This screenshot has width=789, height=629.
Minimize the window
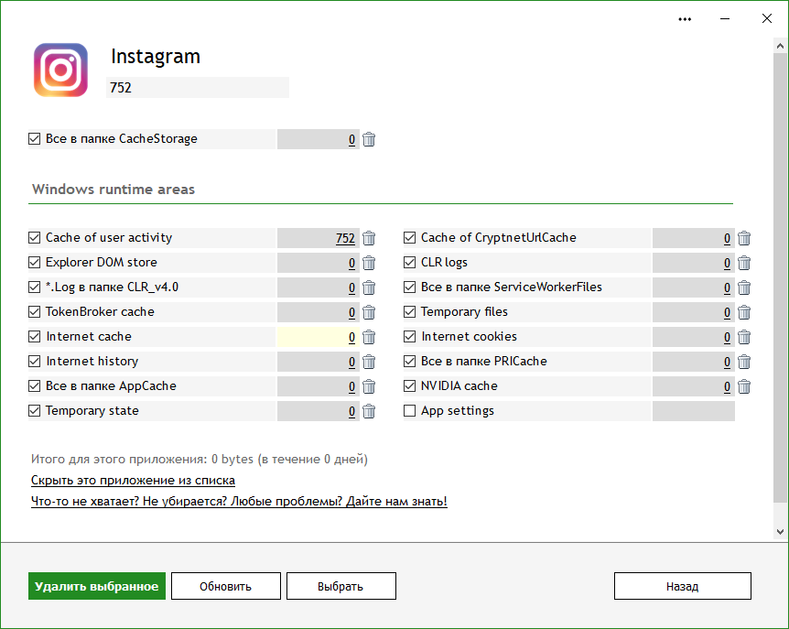[725, 19]
